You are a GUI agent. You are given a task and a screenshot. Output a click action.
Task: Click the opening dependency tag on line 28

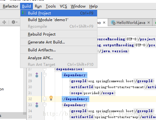tap(75, 75)
